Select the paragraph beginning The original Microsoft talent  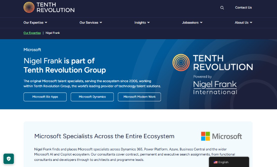92,84
